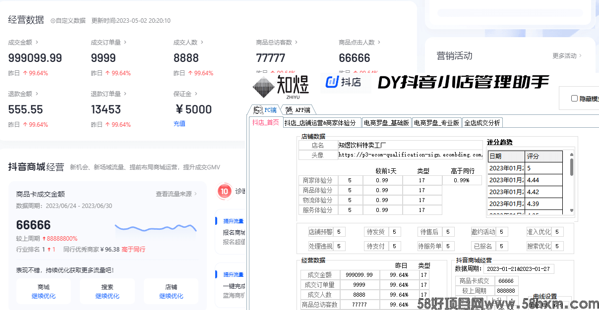Select the 抖店_首页 tab
Image resolution: width=599 pixels, height=310 pixels.
pyautogui.click(x=265, y=122)
